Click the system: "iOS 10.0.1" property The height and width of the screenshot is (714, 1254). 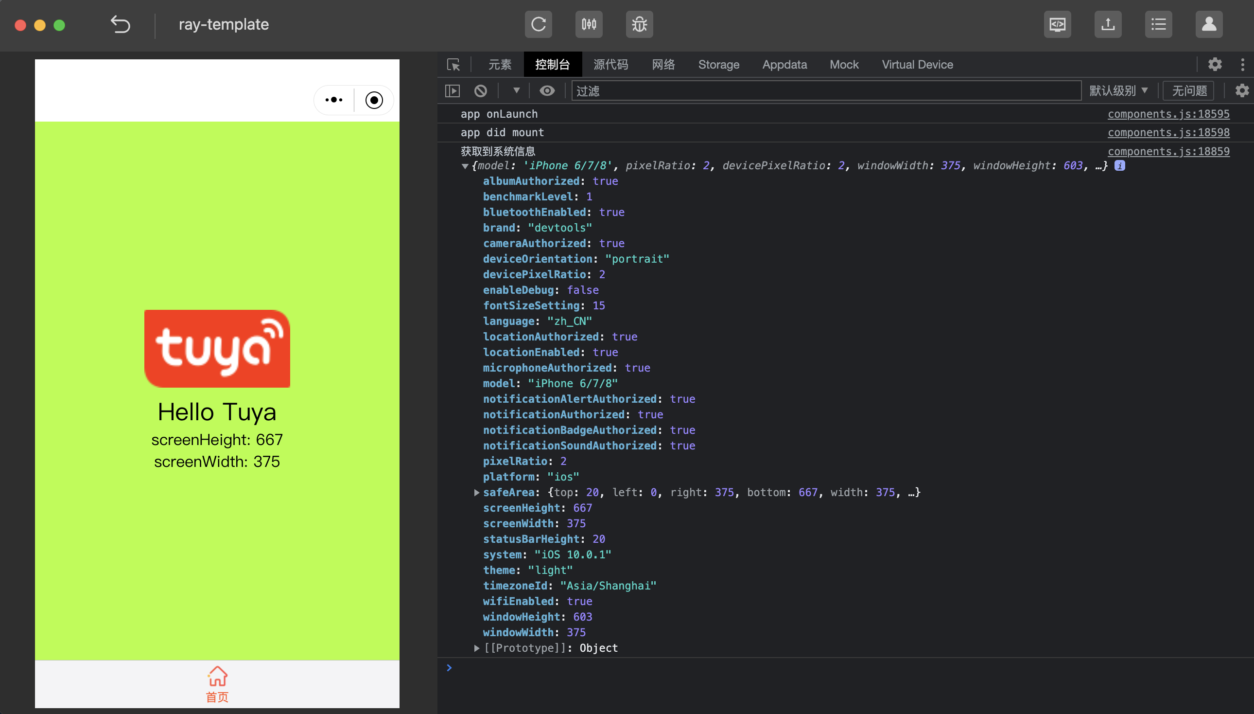[547, 554]
